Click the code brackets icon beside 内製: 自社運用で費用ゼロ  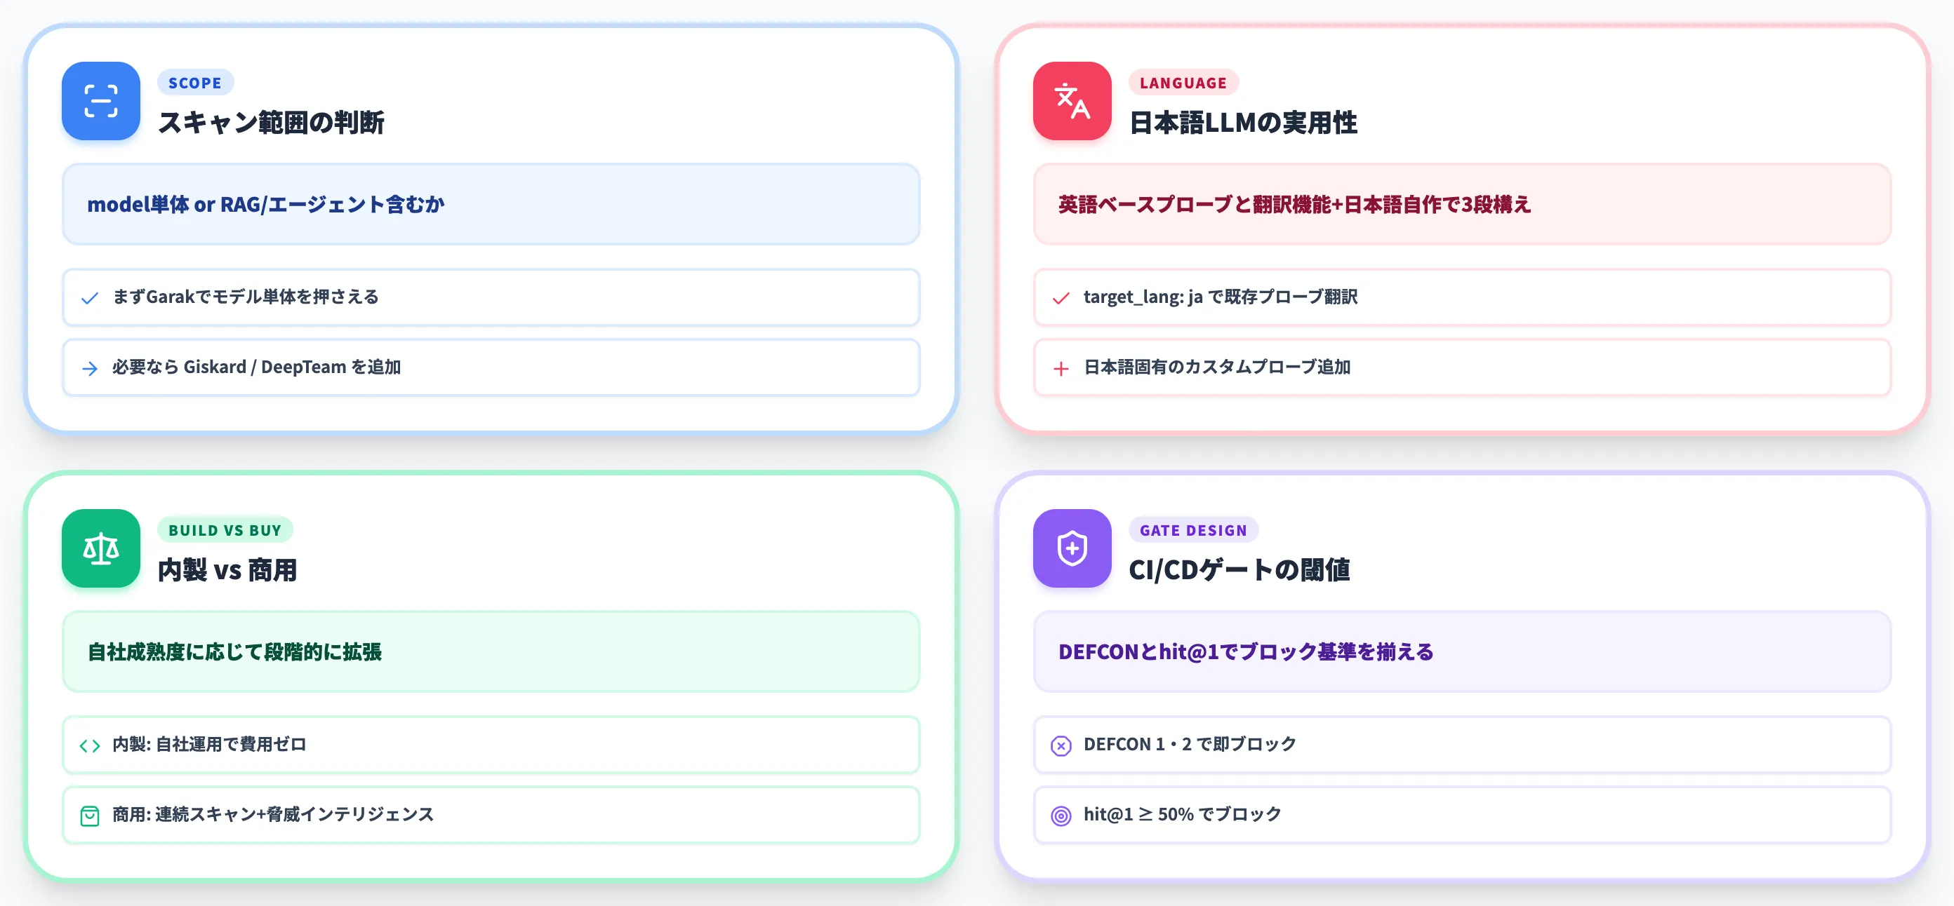(x=90, y=746)
